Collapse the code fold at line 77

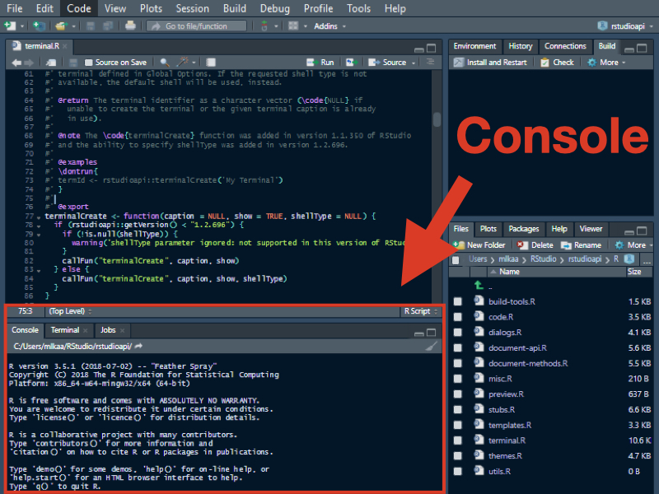[x=39, y=217]
